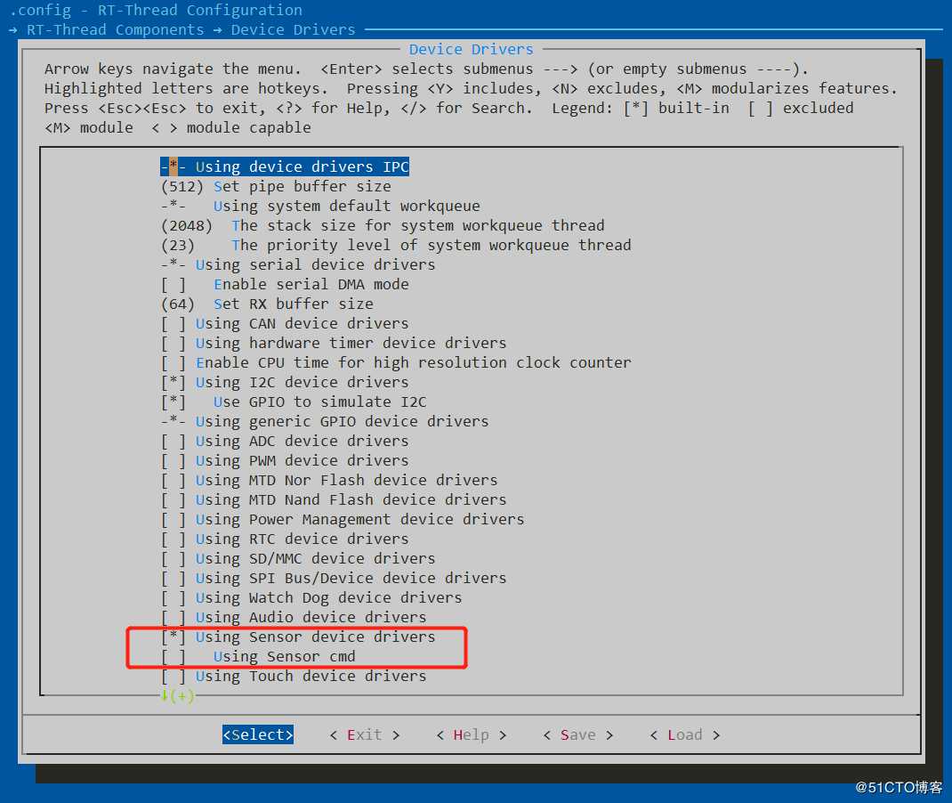952x803 pixels.
Task: Open the Help button
Action: pyautogui.click(x=472, y=735)
